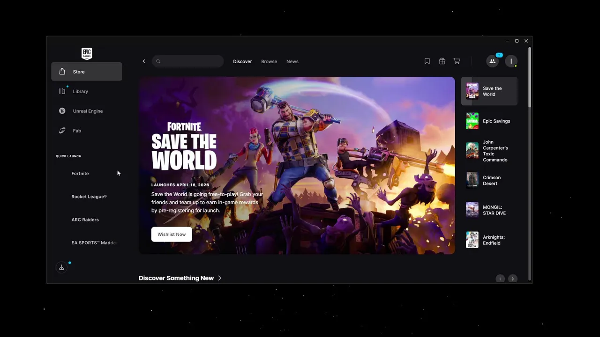600x337 pixels.
Task: Open the Unreal Engine sidebar section
Action: tap(87, 111)
